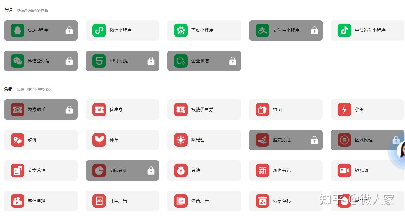Viewport: 405px width, 216px height.
Task: Click the 开屏广告 label
Action: point(118,201)
